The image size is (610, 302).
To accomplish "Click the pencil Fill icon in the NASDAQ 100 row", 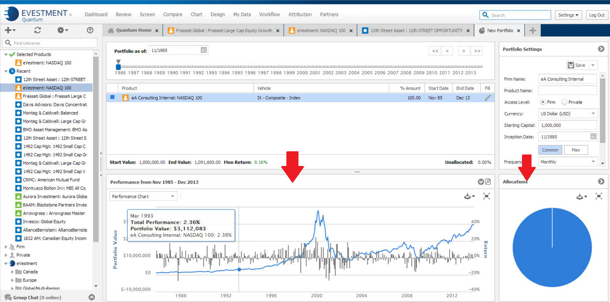I will tap(488, 98).
